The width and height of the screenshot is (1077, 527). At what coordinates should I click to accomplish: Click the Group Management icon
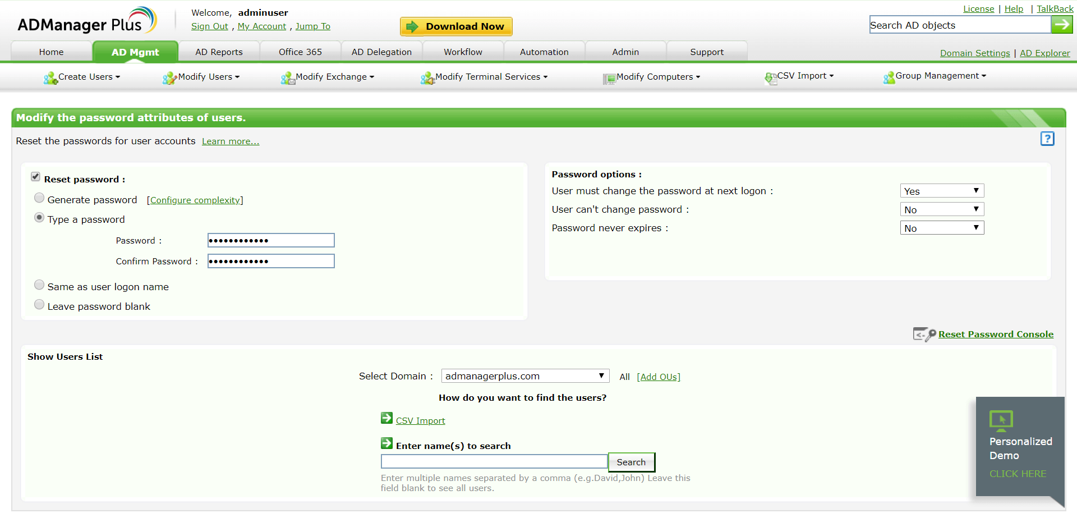[x=889, y=77]
